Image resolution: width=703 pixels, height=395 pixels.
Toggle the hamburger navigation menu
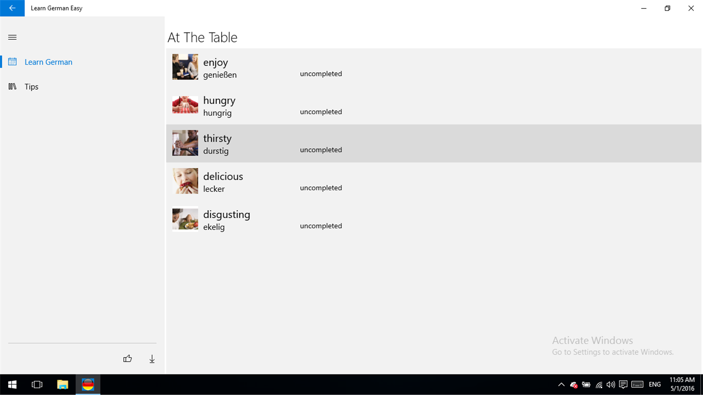[x=13, y=37]
